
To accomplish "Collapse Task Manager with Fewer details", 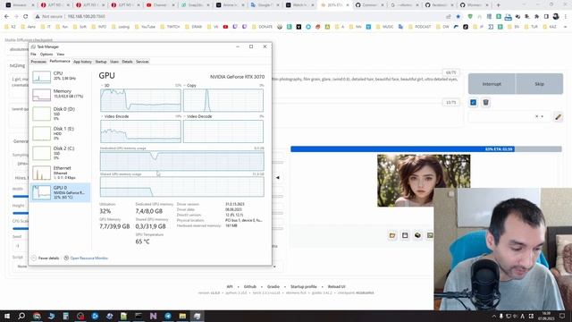I will coord(46,258).
